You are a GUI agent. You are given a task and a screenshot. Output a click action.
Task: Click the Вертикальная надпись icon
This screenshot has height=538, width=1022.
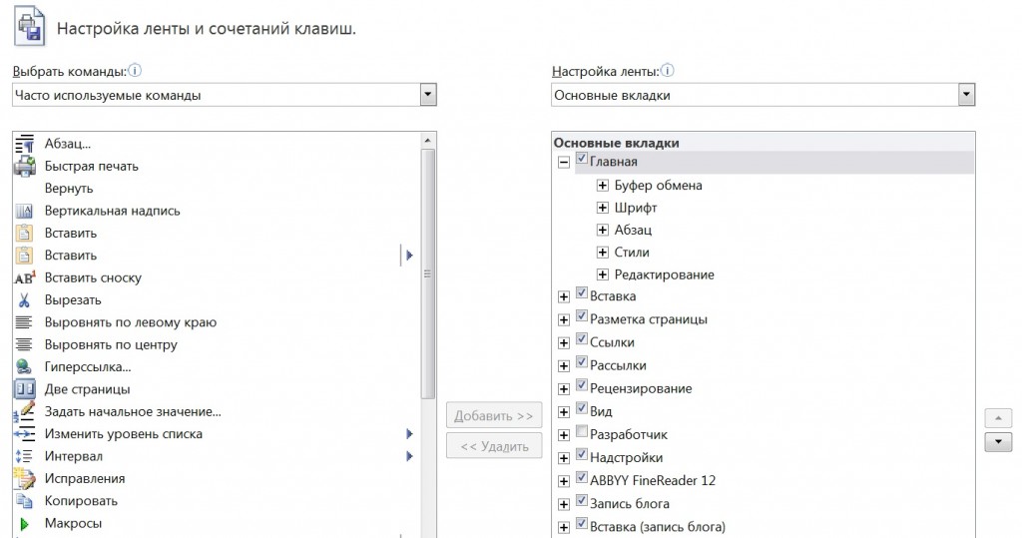coord(25,212)
